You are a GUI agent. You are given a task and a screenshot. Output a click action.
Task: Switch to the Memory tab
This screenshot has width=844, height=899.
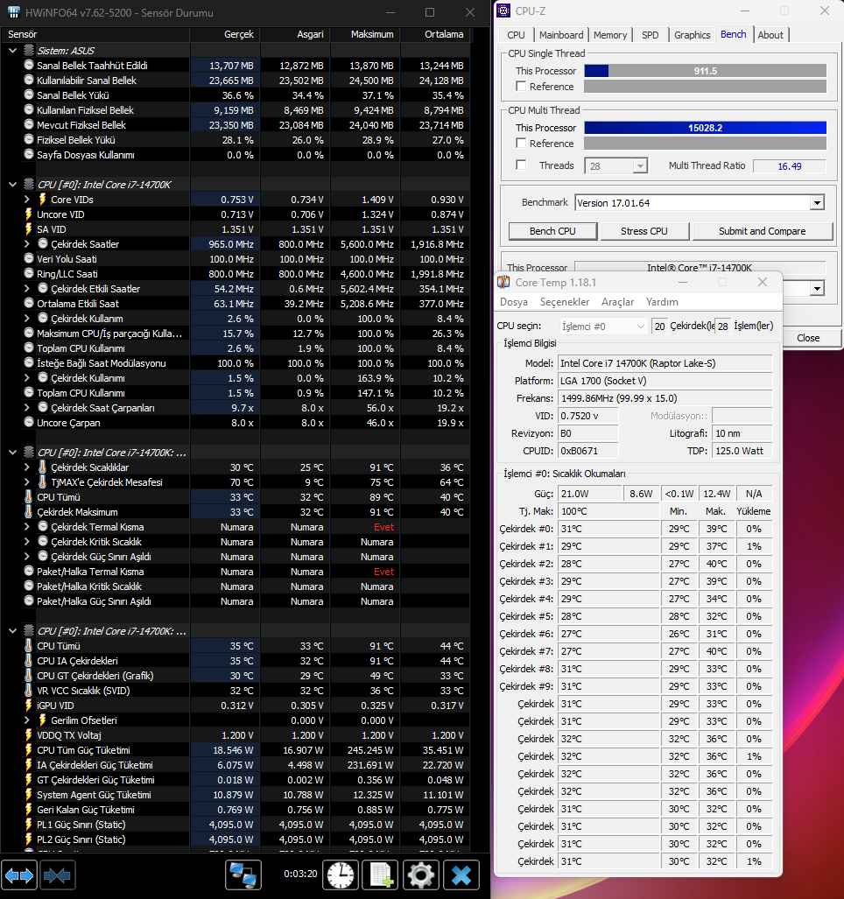tap(610, 35)
